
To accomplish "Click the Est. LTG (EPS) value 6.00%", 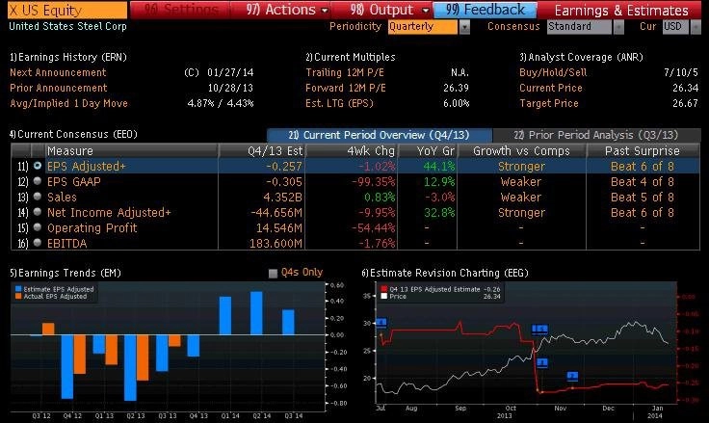I will [457, 103].
